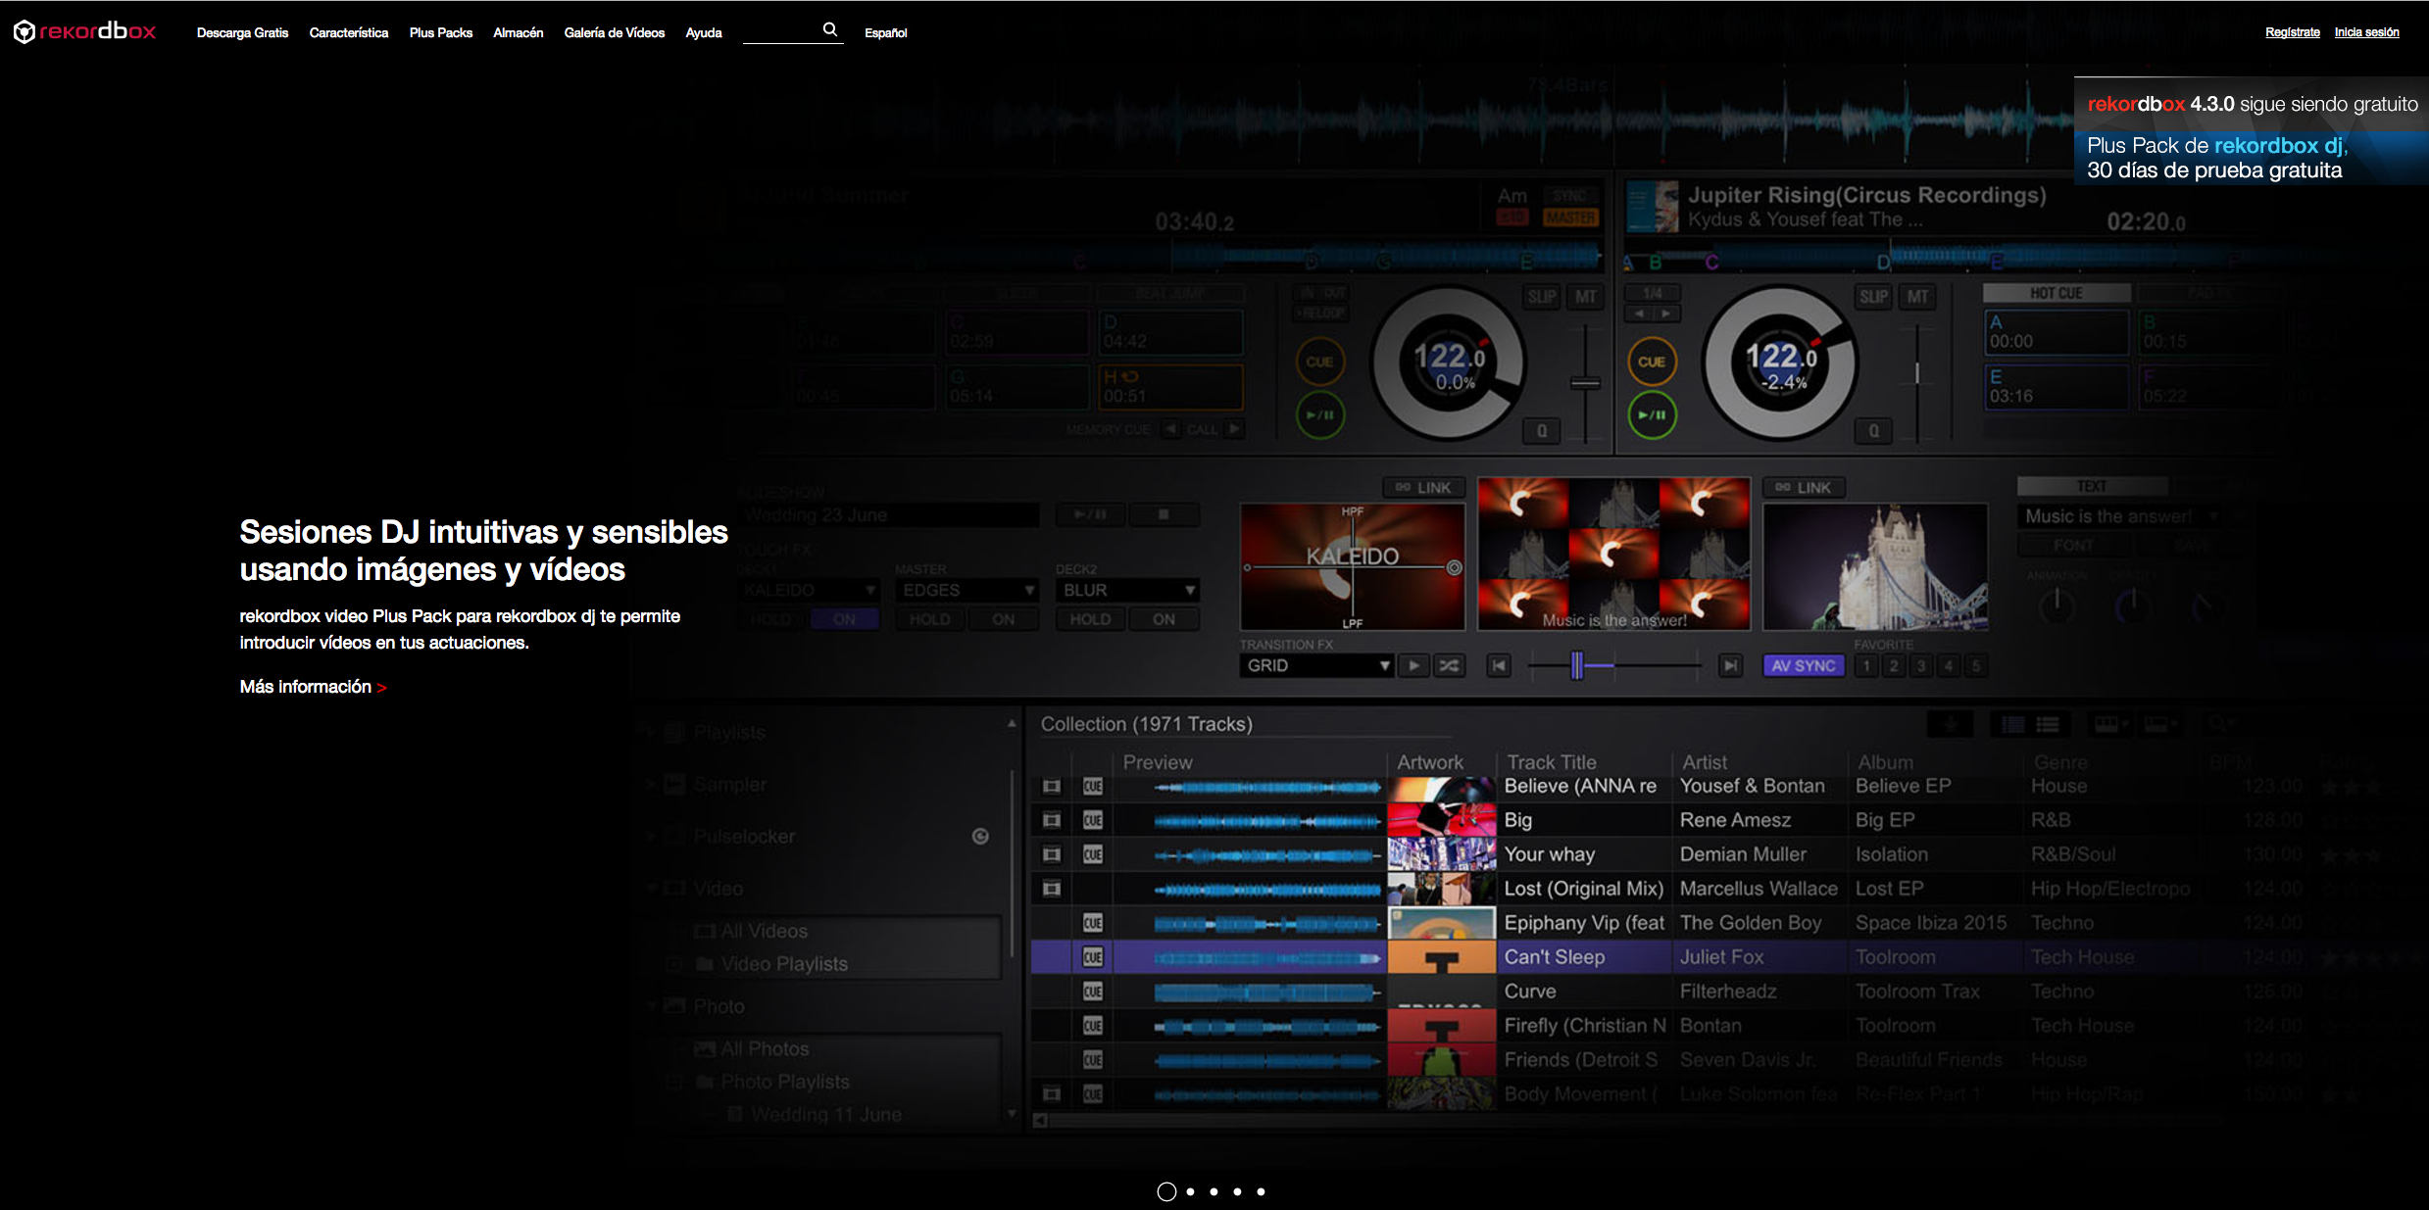Viewport: 2429px width, 1210px height.
Task: Click favorite slot 1 button
Action: point(1866,666)
